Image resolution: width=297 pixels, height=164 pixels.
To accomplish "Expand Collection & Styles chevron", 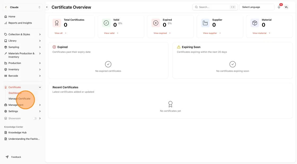I will pyautogui.click(x=40, y=34).
